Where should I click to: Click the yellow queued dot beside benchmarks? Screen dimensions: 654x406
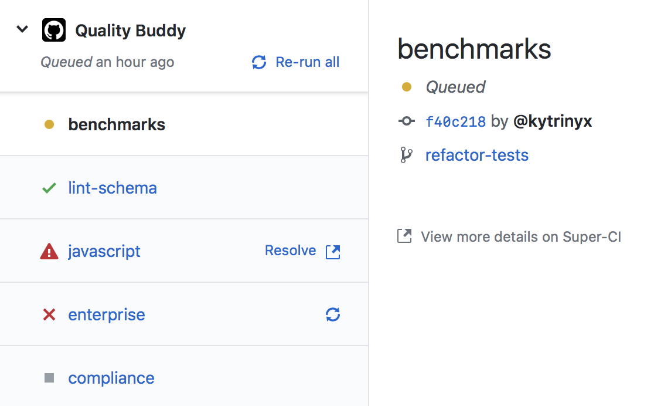point(49,124)
